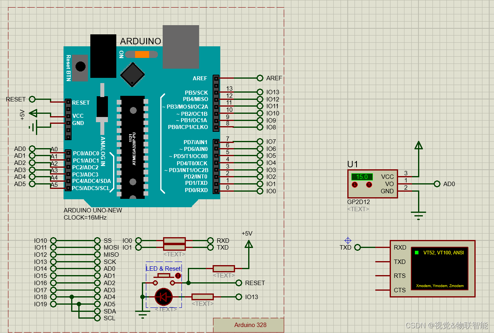Click the ANALOG IN label on the board

(103, 151)
